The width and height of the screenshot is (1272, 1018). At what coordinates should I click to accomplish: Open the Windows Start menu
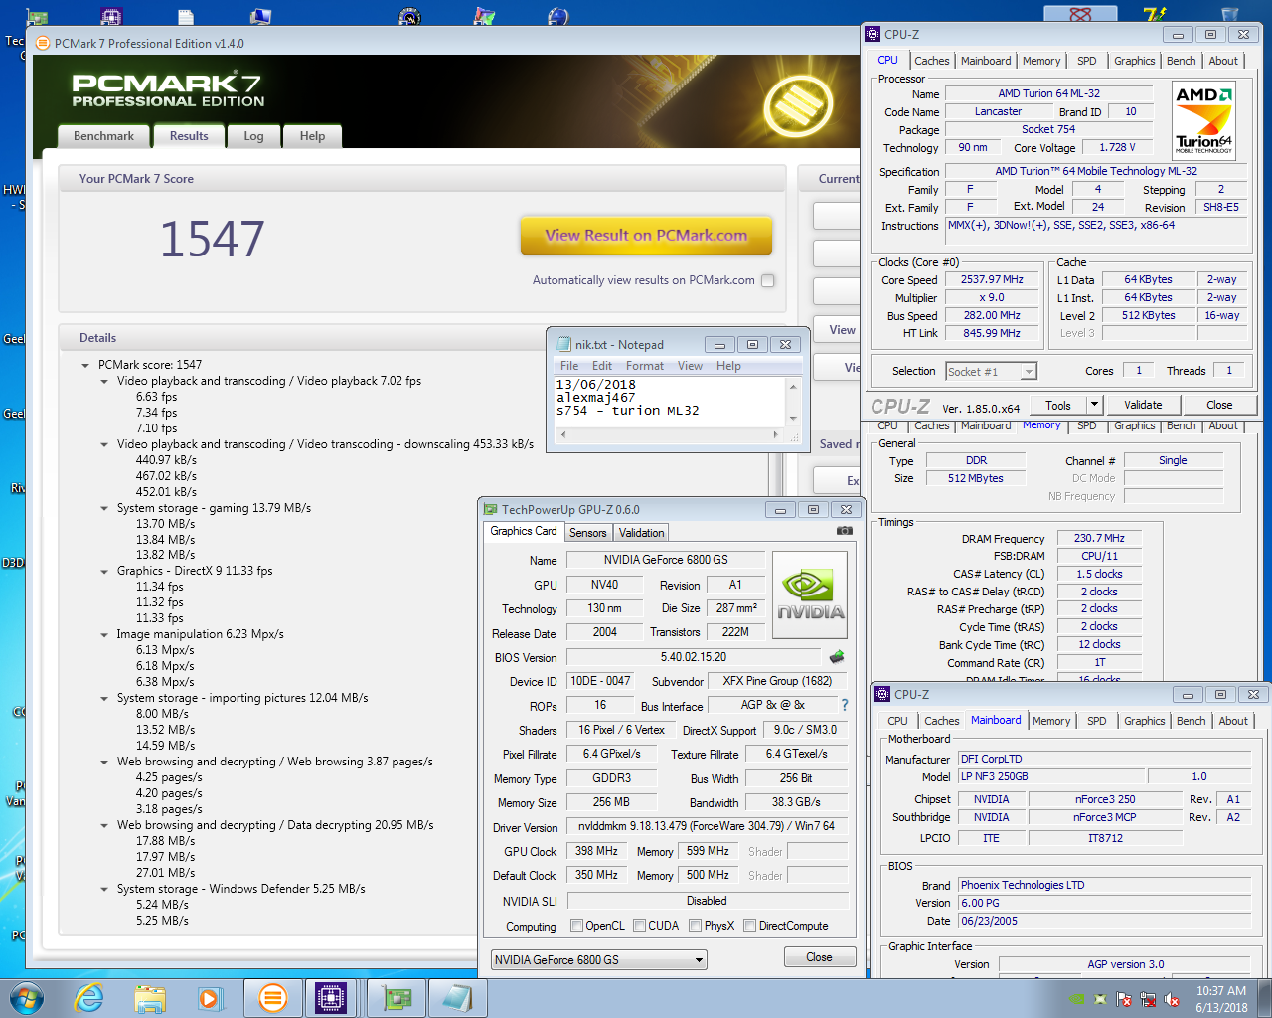click(x=27, y=998)
